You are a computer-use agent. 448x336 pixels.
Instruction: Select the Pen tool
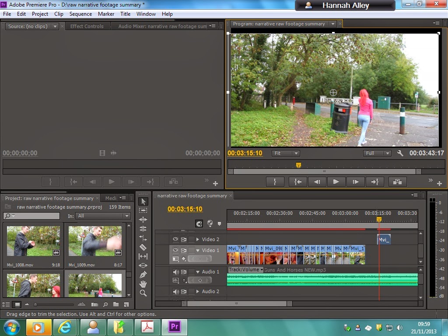tap(143, 275)
